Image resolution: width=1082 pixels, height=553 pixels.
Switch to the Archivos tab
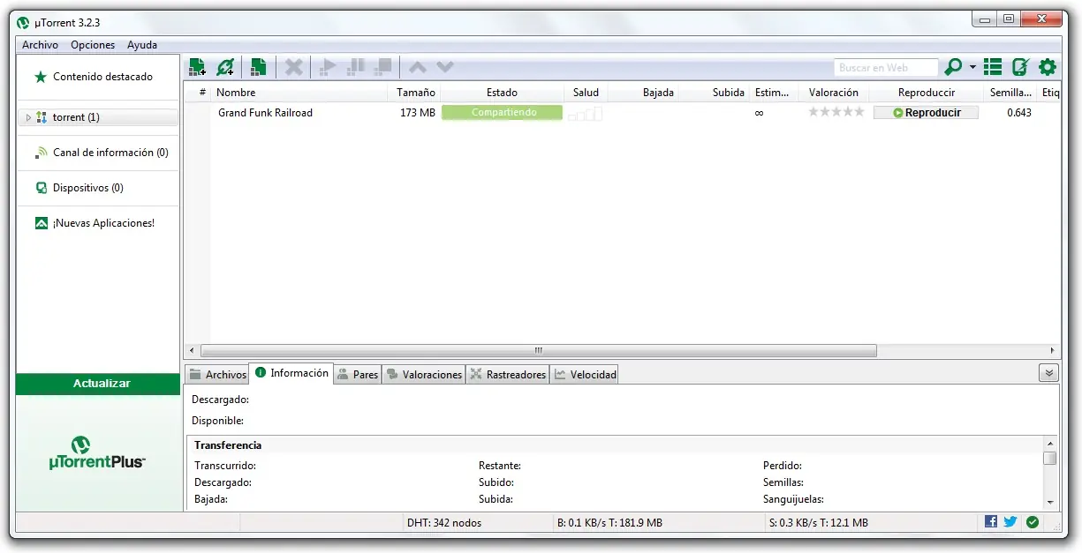point(216,375)
